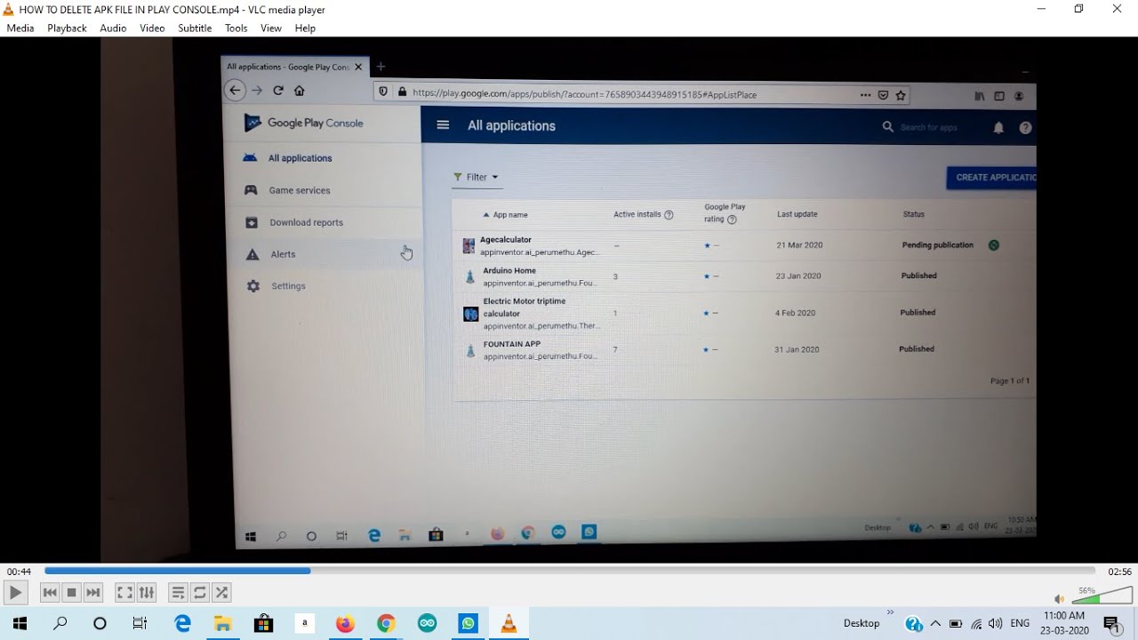This screenshot has height=640, width=1138.
Task: Toggle the playlist view
Action: tap(178, 592)
